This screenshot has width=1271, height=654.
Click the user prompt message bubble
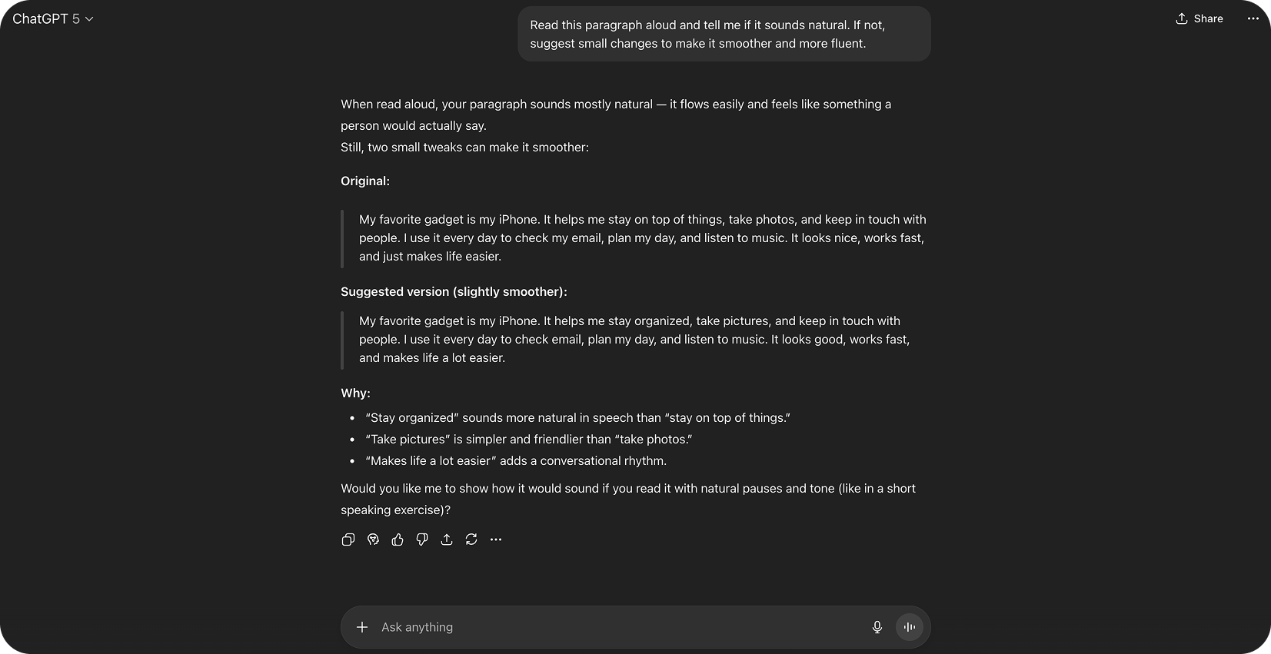click(724, 34)
